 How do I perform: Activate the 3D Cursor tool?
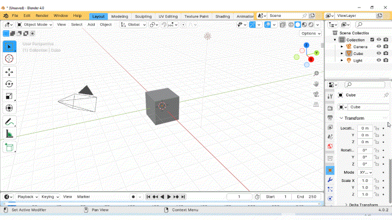tap(9, 58)
